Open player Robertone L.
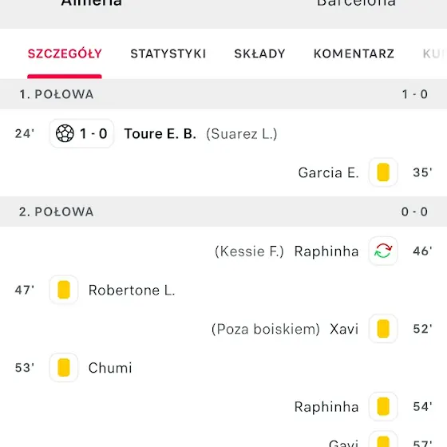The image size is (447, 447). click(132, 291)
